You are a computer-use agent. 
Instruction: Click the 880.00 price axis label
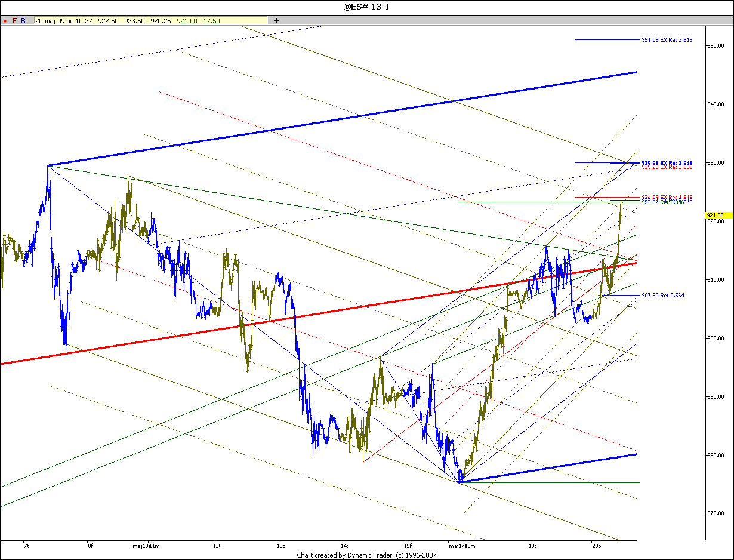point(716,455)
